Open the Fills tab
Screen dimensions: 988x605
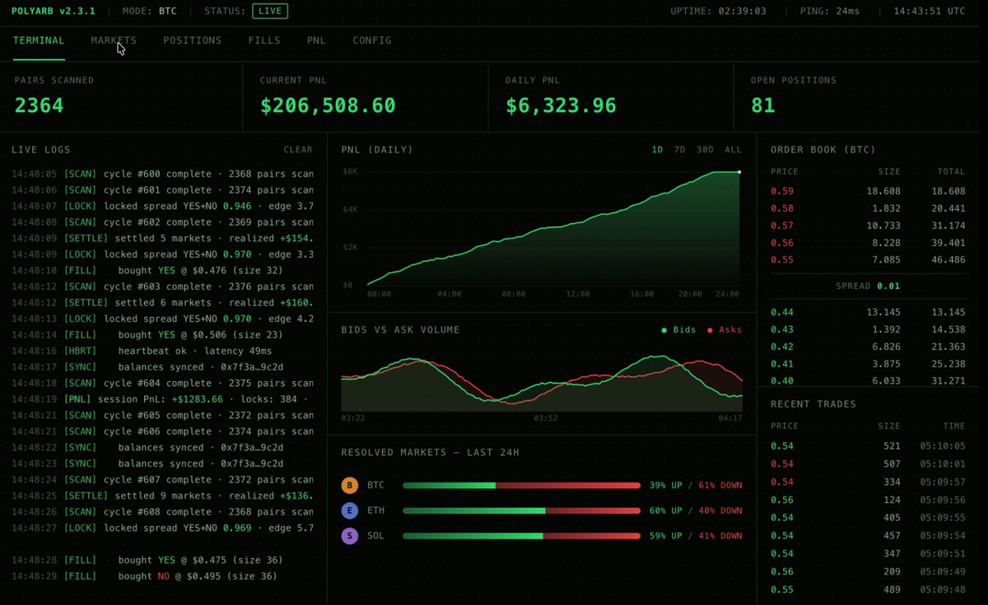coord(264,40)
